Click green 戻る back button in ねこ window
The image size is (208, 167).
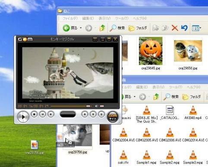pyautogui.click(x=70, y=28)
